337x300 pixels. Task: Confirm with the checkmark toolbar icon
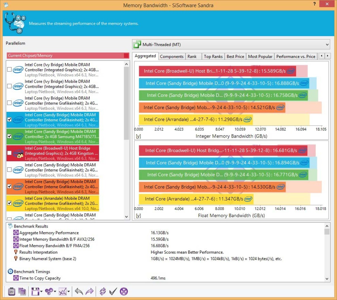click(113, 292)
